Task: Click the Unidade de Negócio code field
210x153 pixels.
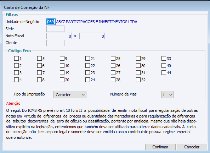Action: coord(51,22)
